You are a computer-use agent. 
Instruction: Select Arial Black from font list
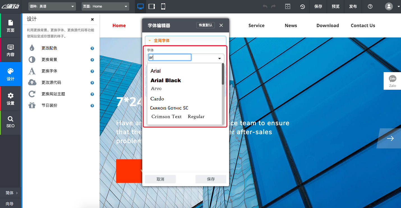[x=166, y=81]
